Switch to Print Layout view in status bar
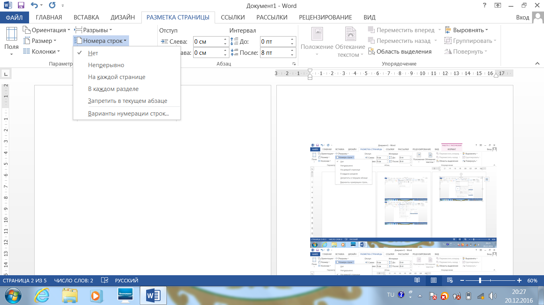Viewport: 544px width, 305px height. point(433,280)
